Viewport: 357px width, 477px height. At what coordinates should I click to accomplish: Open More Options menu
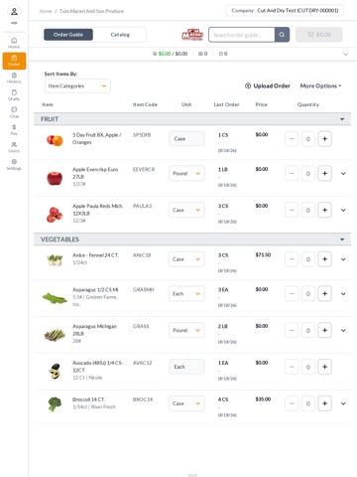tap(320, 85)
